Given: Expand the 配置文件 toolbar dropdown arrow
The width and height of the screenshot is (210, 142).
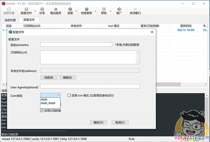Looking at the screenshot, I should point(35,11).
